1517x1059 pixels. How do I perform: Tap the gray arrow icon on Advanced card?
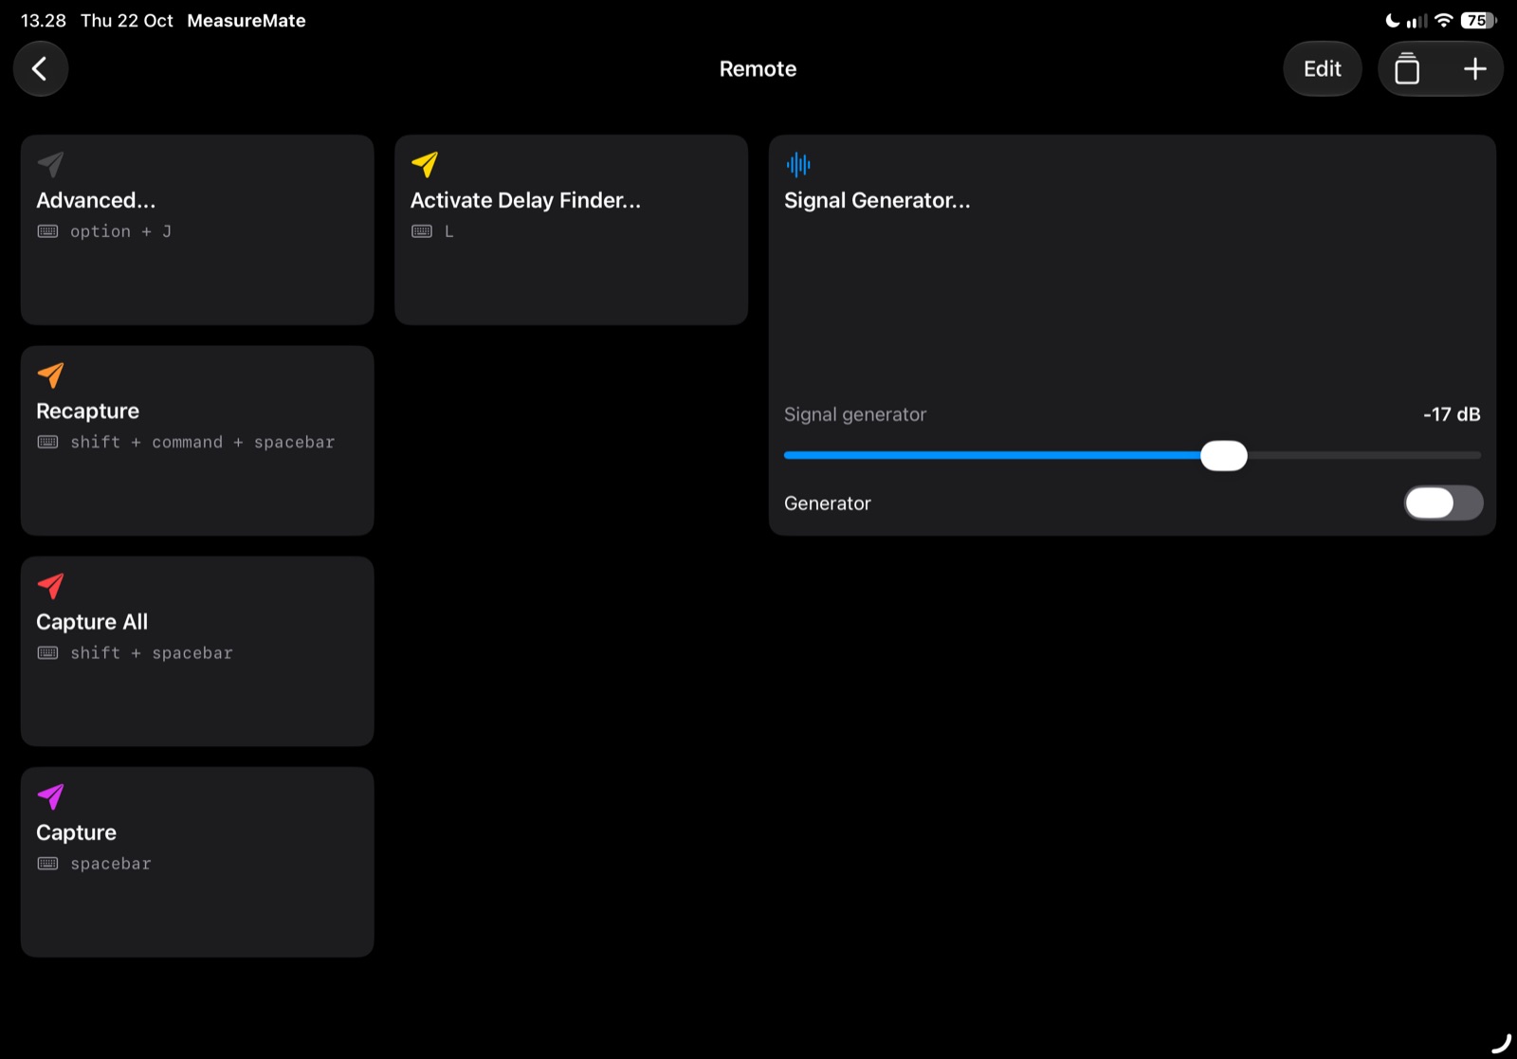(x=50, y=164)
